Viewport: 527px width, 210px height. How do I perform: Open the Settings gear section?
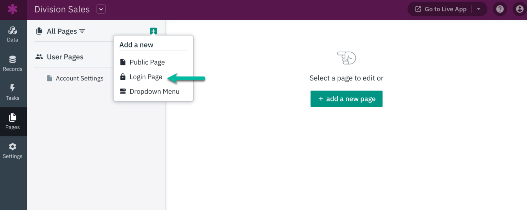pos(13,151)
